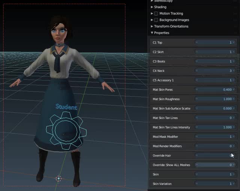This screenshot has height=191, width=240.
Task: Click panel grip beside Motion Tracking
Action: coord(235,13)
